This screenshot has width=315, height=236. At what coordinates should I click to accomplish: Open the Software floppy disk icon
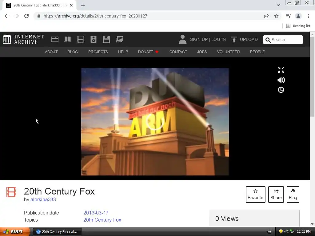click(x=106, y=39)
